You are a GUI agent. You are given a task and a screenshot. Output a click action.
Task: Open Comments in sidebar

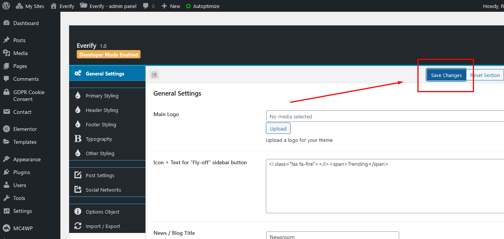click(x=26, y=79)
